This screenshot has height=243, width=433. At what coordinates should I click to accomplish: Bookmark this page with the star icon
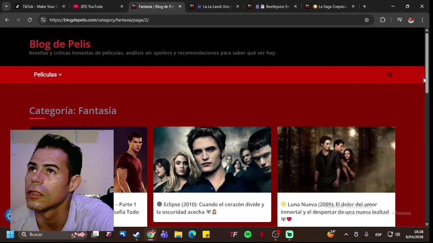[367, 20]
